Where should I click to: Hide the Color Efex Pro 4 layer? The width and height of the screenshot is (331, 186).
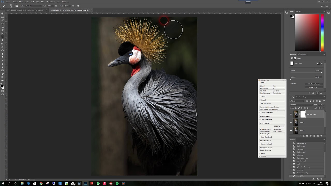click(291, 114)
